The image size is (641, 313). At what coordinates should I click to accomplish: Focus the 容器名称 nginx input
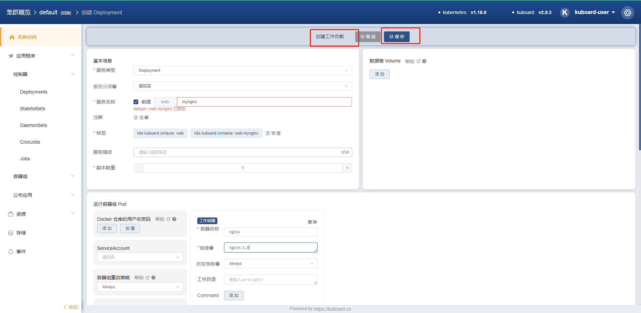(271, 232)
